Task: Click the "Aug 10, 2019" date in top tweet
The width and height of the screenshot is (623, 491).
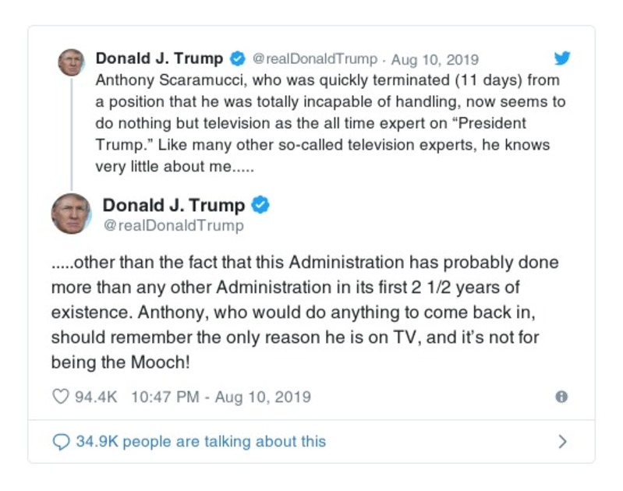Action: point(434,59)
